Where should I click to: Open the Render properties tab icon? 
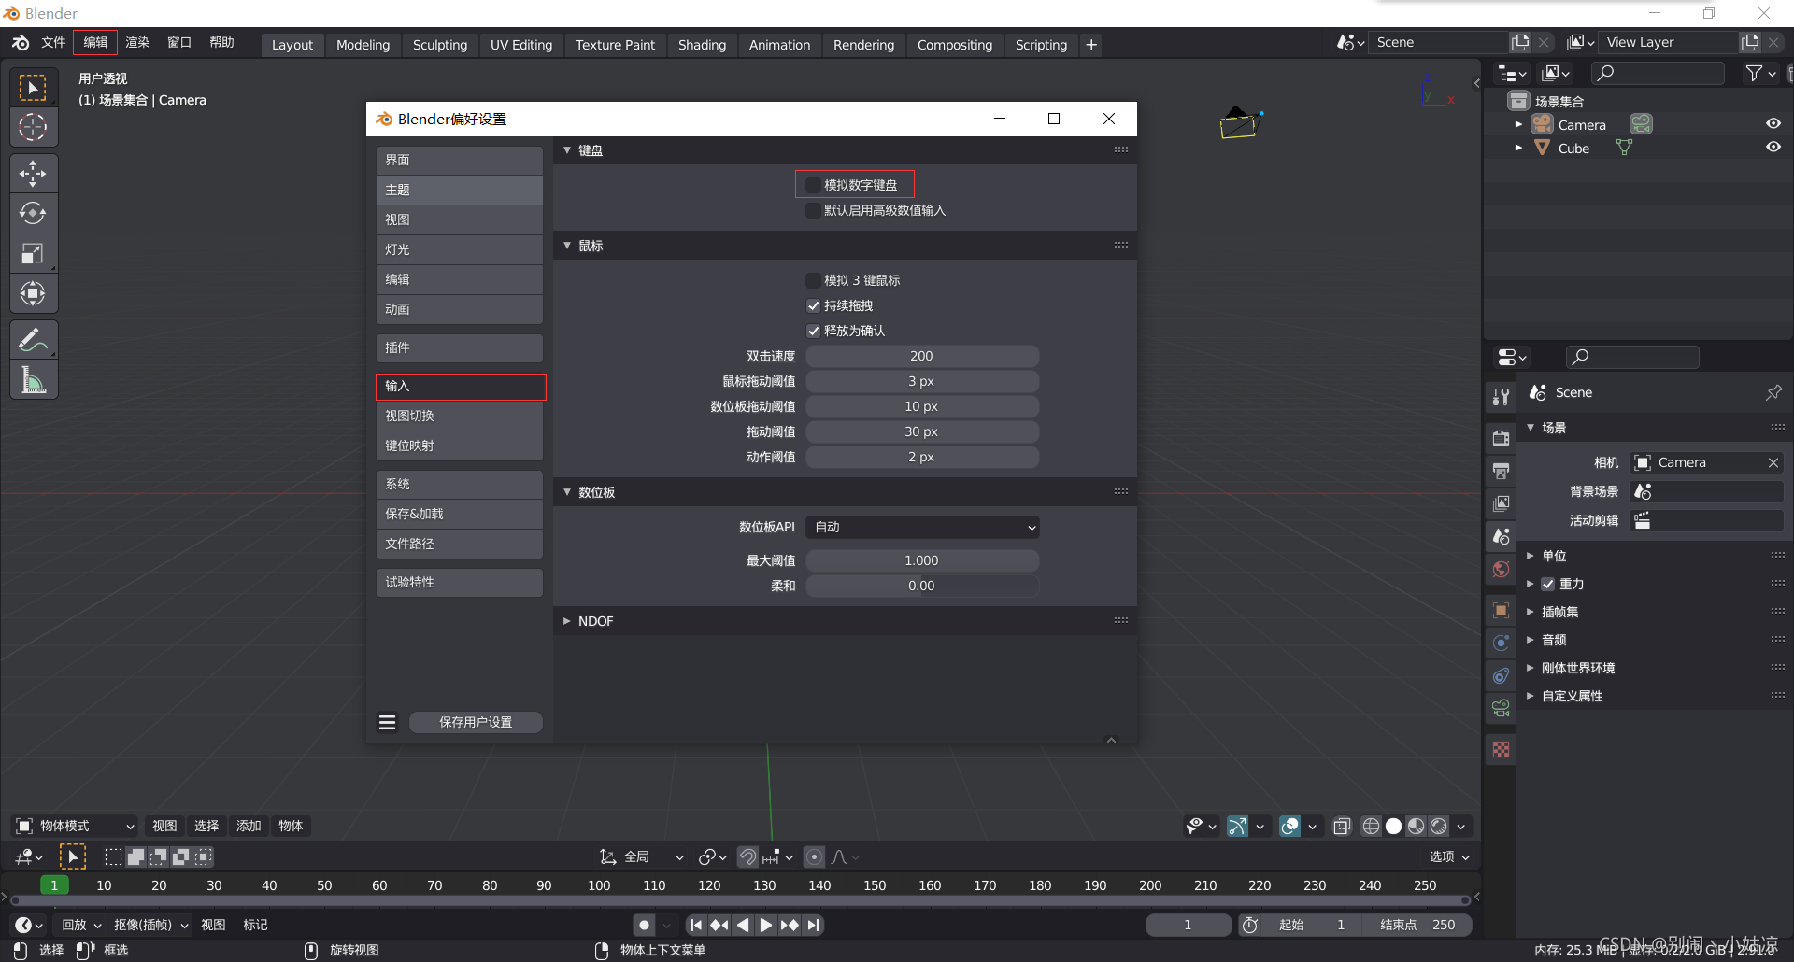point(1501,438)
